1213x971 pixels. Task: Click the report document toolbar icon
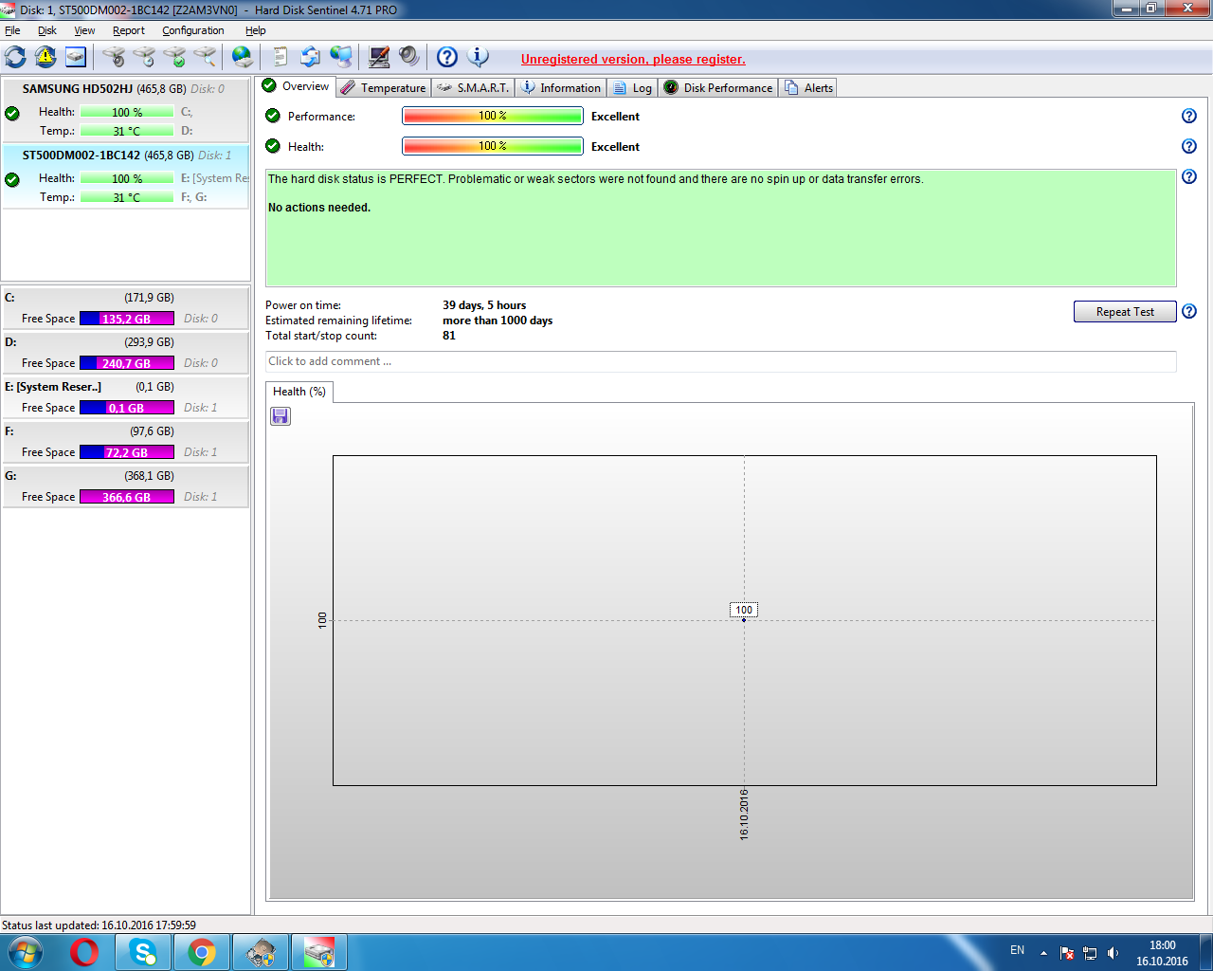click(x=280, y=57)
